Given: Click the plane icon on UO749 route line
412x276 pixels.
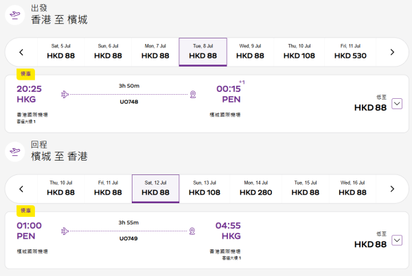Looking at the screenshot, I should click(65, 231).
